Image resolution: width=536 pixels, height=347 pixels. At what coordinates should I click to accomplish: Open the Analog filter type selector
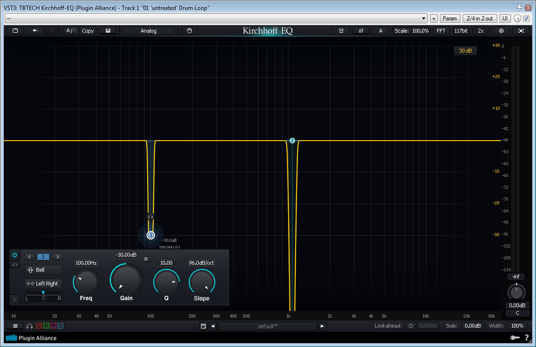coord(149,31)
